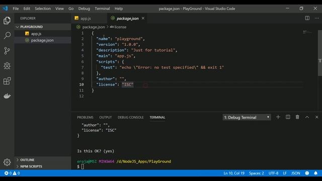The image size is (322, 181).
Task: Create a new terminal with plus icon
Action: [x=278, y=117]
